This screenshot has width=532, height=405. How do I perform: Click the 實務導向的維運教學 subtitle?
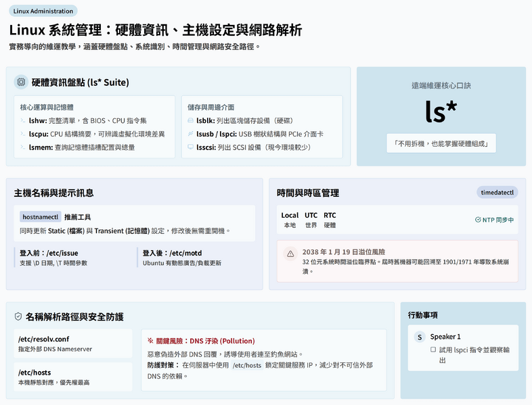135,47
